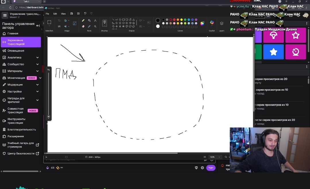Screen dimensions: 310x189
Task: Open the Edit menu in Paint
Action: (55, 14)
